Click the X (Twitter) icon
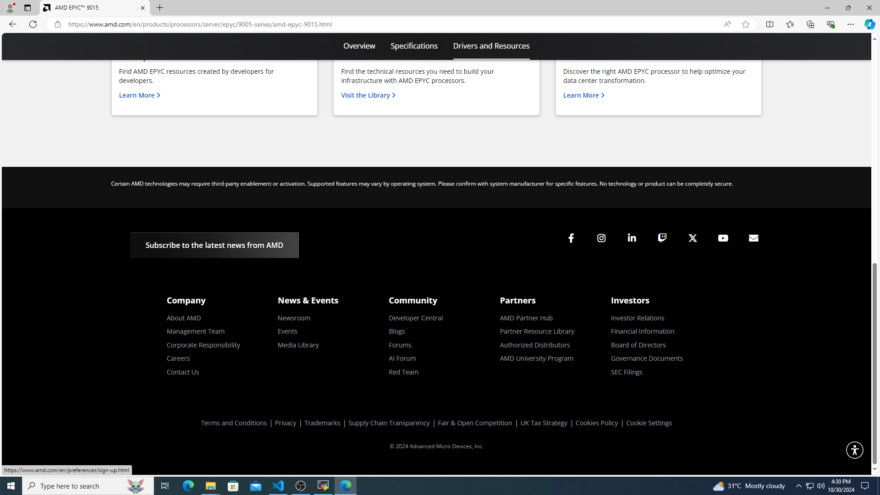 [693, 238]
